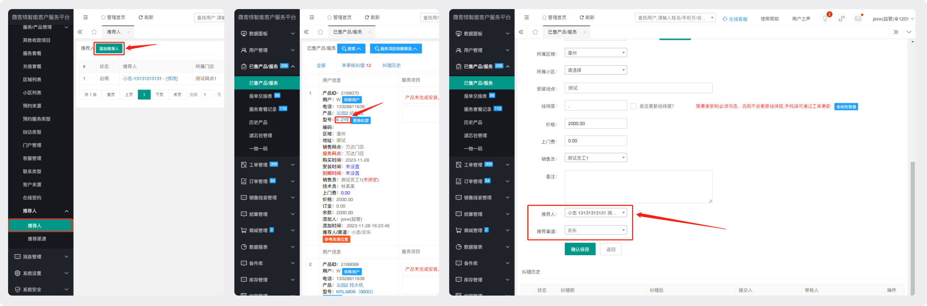This screenshot has height=306, width=927.
Task: Open 推荐渠道 dropdown showing 京东
Action: (x=596, y=230)
